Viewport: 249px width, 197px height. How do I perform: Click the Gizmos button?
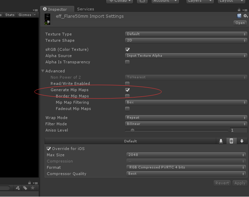point(25,15)
